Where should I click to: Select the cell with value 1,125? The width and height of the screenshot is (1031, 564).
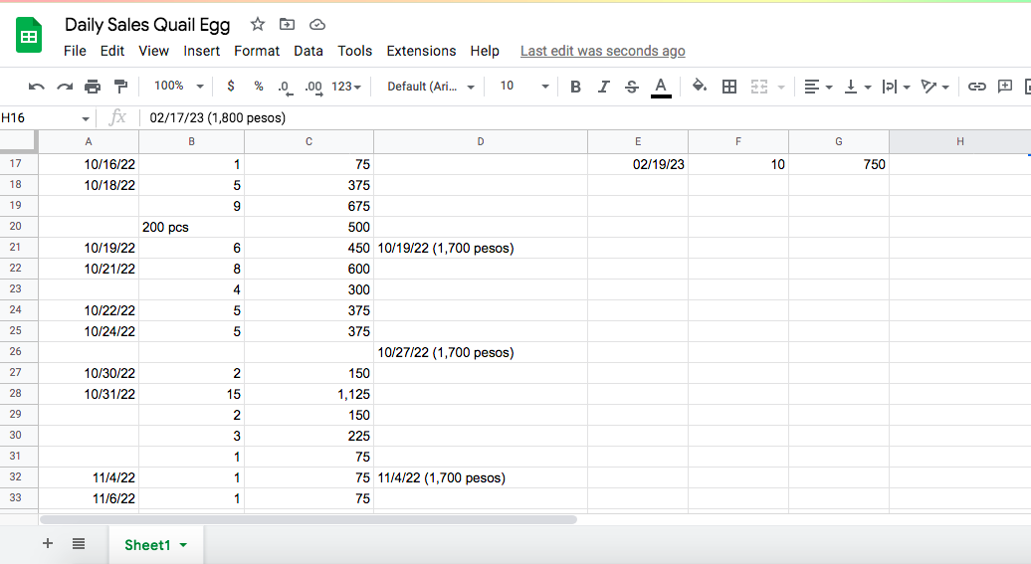(x=309, y=395)
